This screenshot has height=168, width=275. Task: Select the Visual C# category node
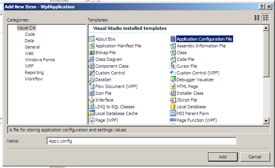point(26,28)
